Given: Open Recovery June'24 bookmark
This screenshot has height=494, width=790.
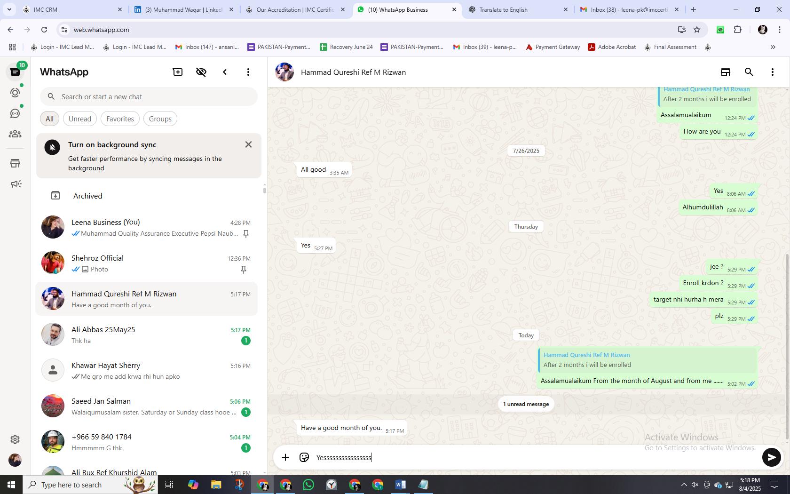Looking at the screenshot, I should 347,47.
